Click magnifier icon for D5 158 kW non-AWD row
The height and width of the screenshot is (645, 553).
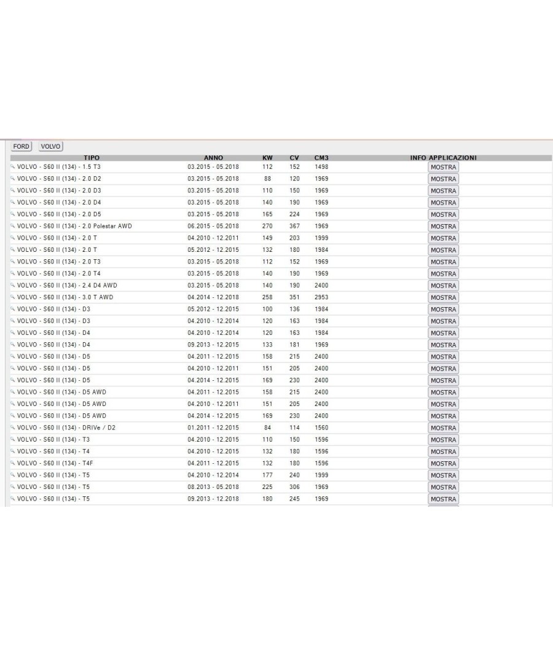13,356
